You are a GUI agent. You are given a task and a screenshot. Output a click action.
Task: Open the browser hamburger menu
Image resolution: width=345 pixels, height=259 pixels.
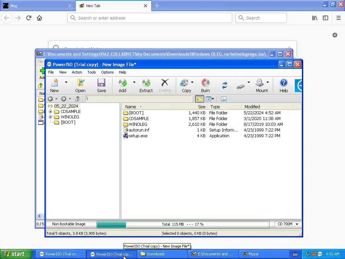tap(339, 18)
